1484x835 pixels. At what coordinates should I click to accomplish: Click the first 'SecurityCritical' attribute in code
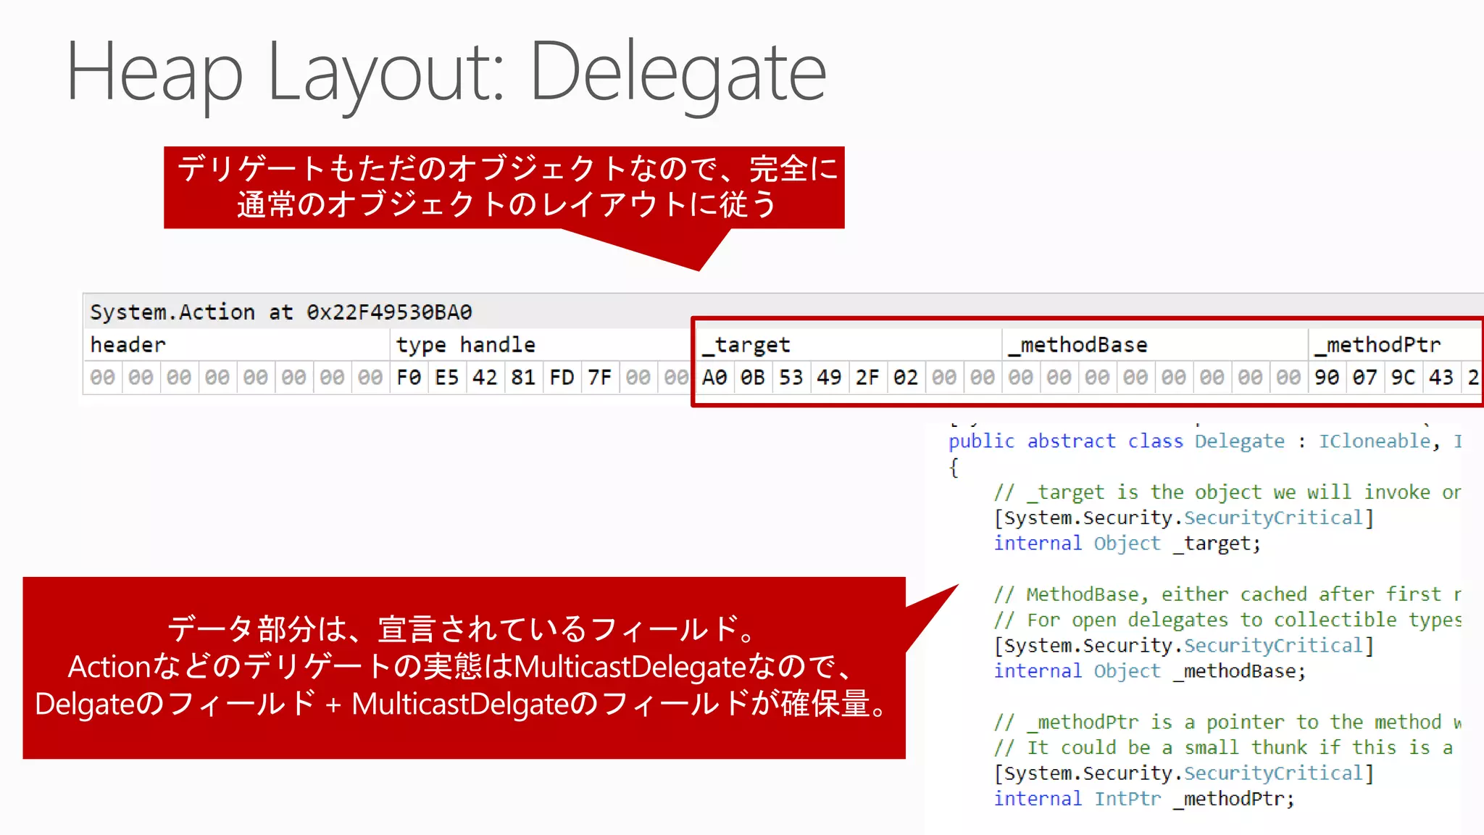pyautogui.click(x=1273, y=518)
